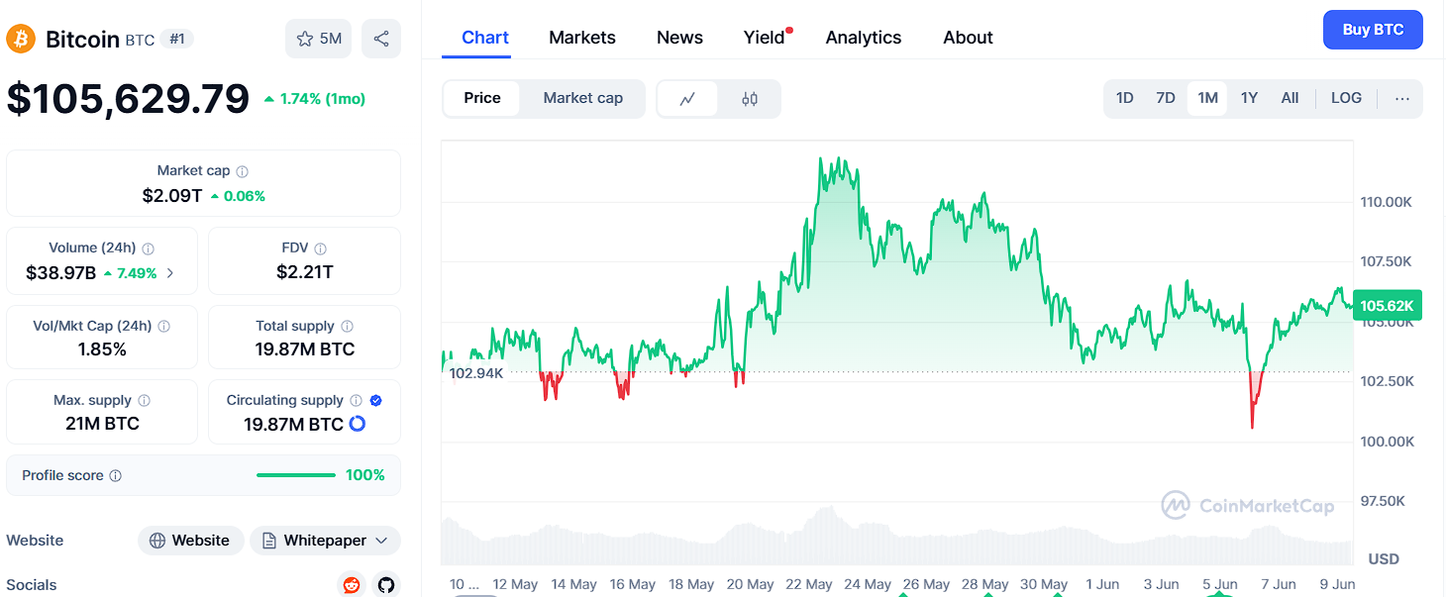The image size is (1446, 597).
Task: Click the $2.21T FDV value
Action: click(305, 272)
